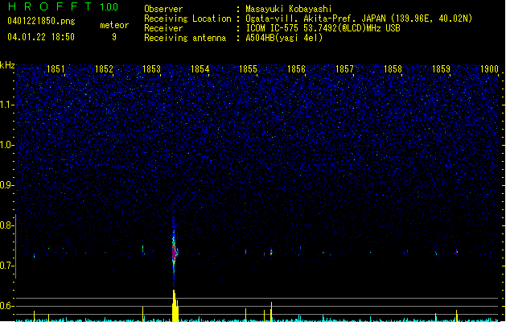Click the 0.6 kHz frequency label

coord(7,306)
